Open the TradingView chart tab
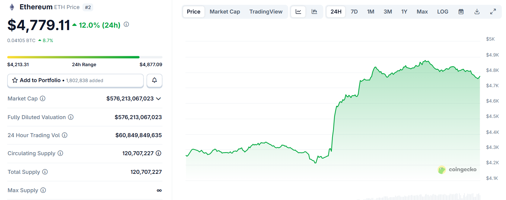This screenshot has width=506, height=200. [x=266, y=12]
